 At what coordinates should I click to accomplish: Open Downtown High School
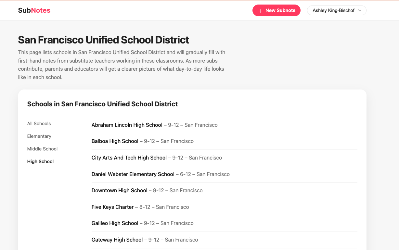coord(119,190)
